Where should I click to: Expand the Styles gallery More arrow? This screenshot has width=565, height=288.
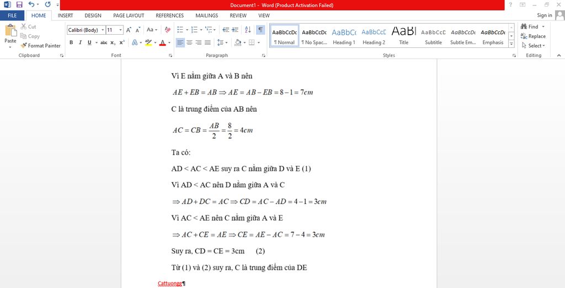point(511,44)
